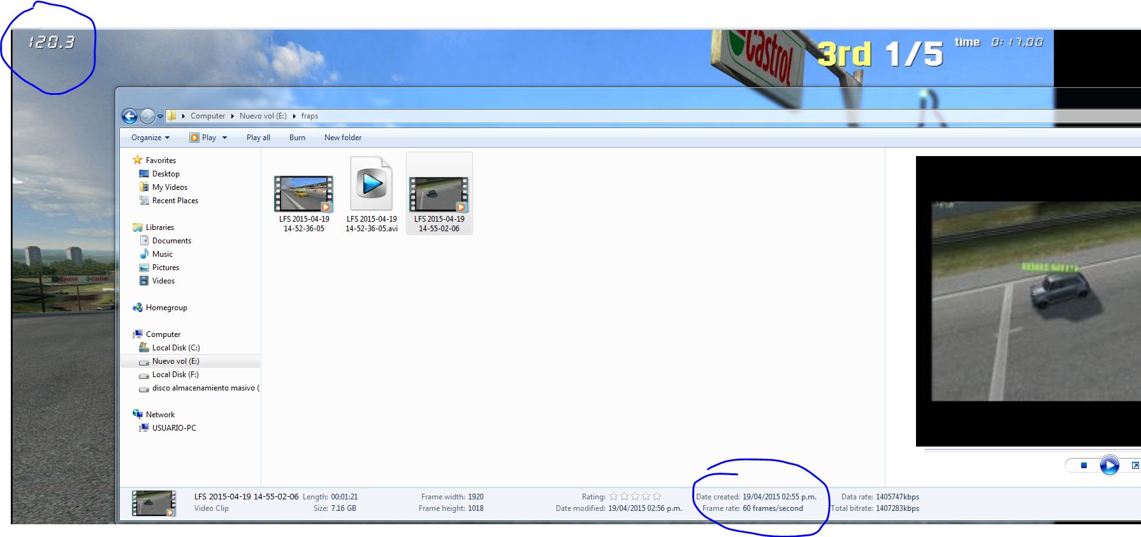
Task: Open USUARIO-PC under Network
Action: 174,428
